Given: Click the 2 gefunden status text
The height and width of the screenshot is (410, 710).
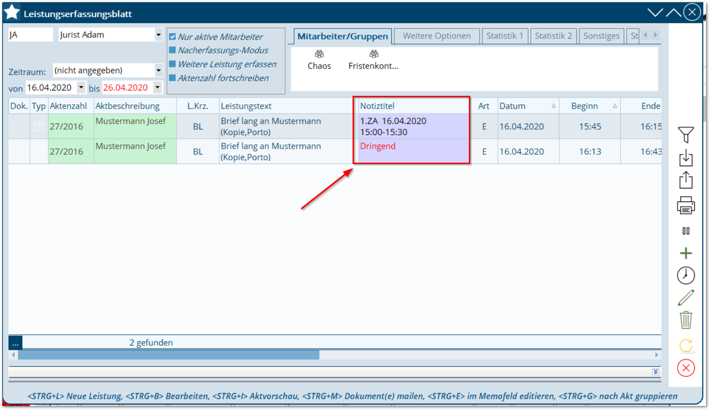Looking at the screenshot, I should pyautogui.click(x=151, y=343).
